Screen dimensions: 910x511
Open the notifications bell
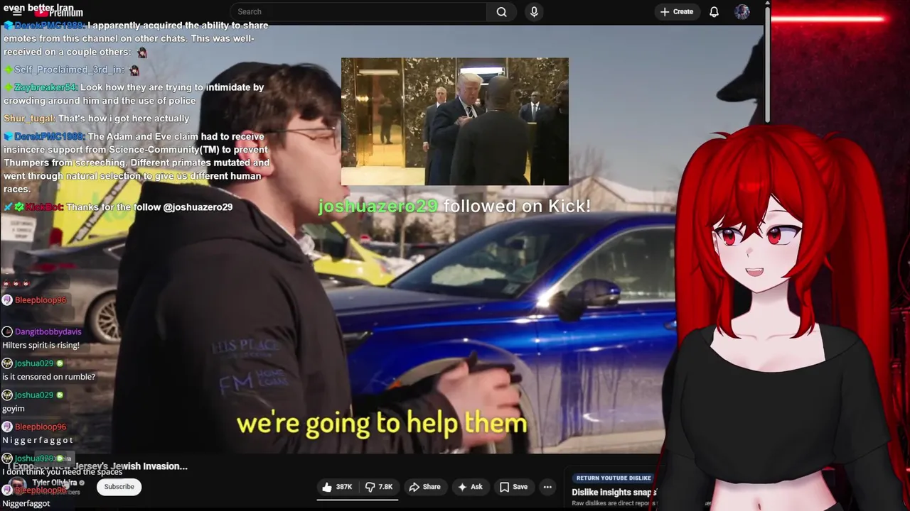click(x=714, y=11)
